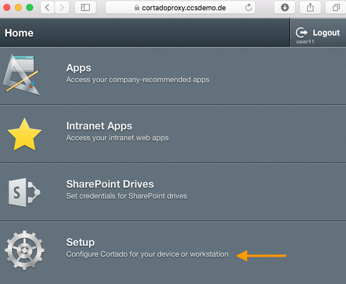Click the cortadoproxy.ccsdemo.de address field
The height and width of the screenshot is (284, 346).
point(180,7)
